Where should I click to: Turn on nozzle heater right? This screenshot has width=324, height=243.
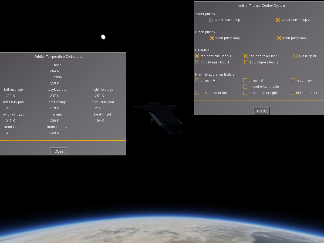point(245,93)
